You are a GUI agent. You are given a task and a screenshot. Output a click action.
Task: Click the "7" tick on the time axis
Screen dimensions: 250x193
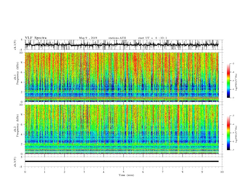pyautogui.click(x=163, y=172)
